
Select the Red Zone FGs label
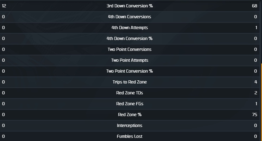[x=129, y=104]
